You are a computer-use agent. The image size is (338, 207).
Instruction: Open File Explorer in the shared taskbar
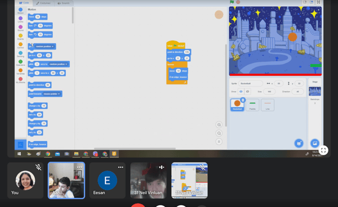point(76,154)
